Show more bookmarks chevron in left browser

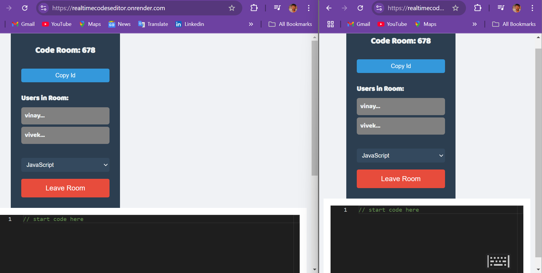pyautogui.click(x=251, y=24)
